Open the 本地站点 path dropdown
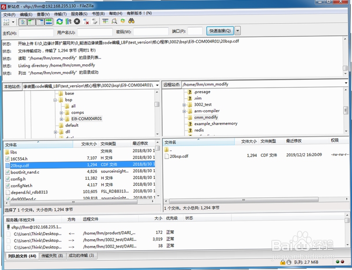 tap(157, 85)
